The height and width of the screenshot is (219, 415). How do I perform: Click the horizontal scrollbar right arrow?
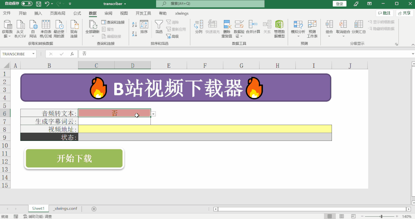[x=409, y=209]
